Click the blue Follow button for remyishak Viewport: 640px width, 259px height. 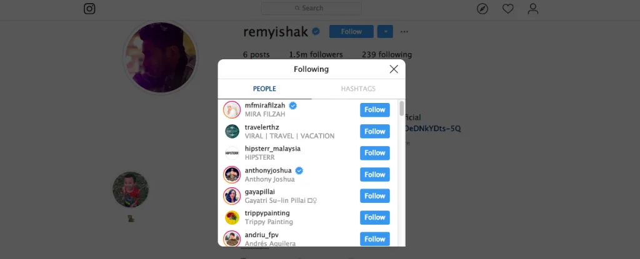click(351, 31)
